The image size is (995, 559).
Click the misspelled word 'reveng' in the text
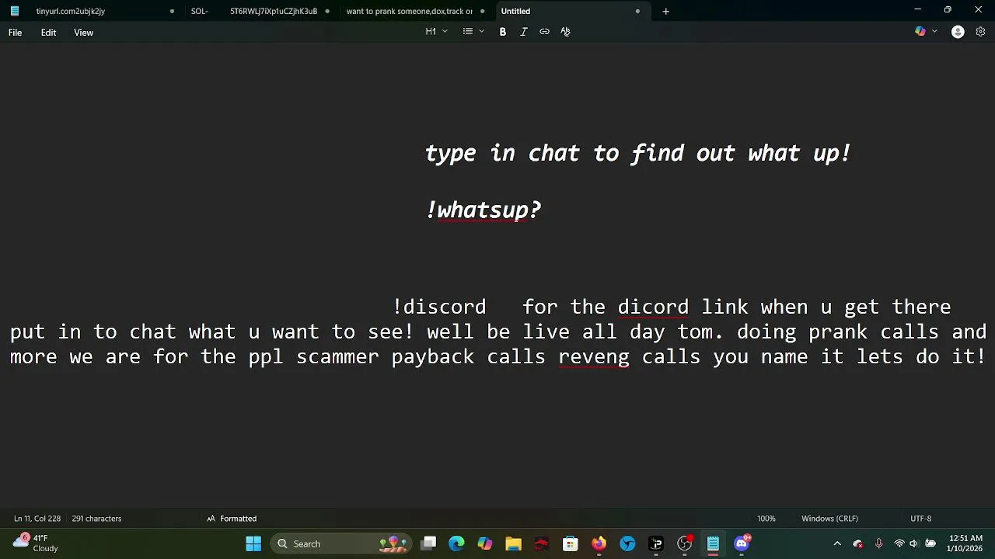tap(594, 357)
